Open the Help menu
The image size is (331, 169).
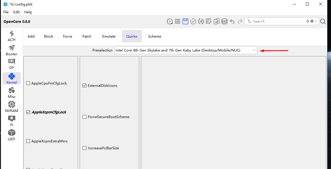click(x=28, y=12)
